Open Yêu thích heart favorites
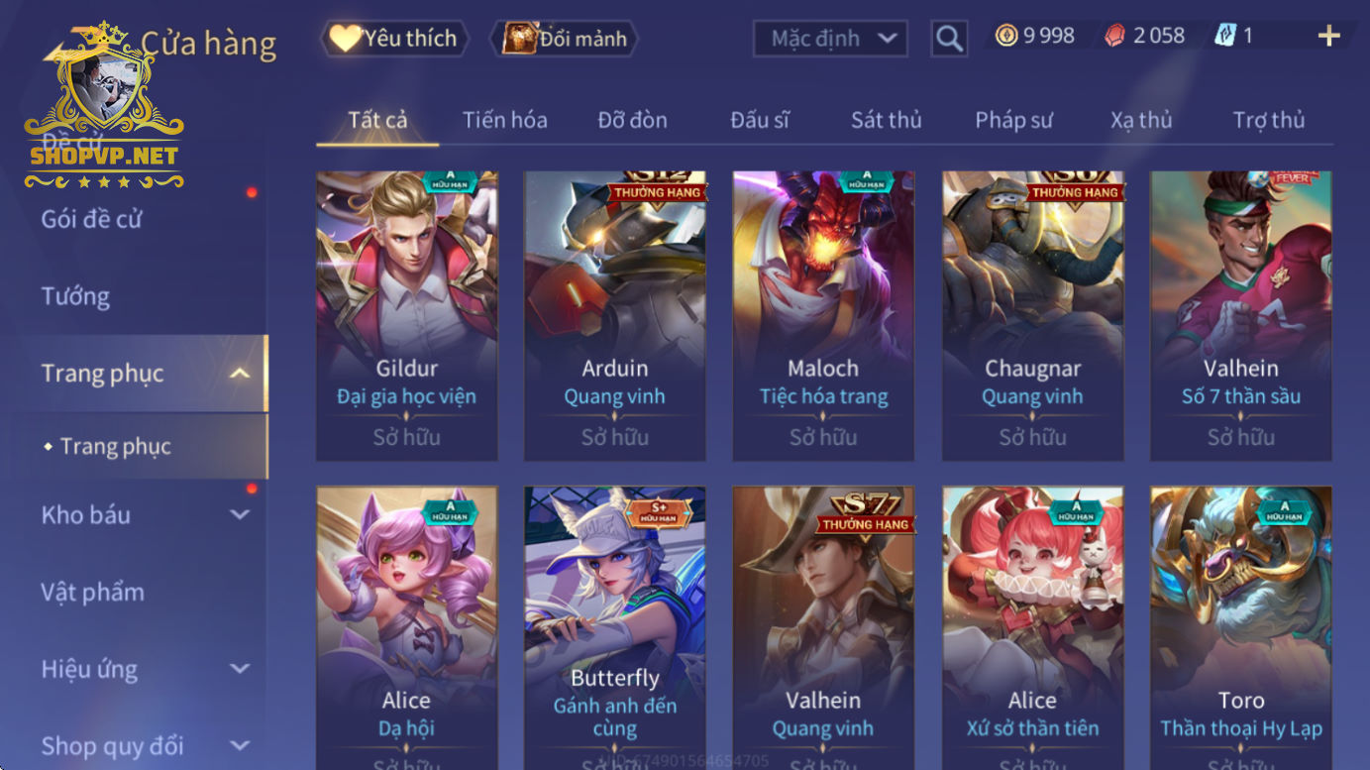The height and width of the screenshot is (770, 1370). 394,39
